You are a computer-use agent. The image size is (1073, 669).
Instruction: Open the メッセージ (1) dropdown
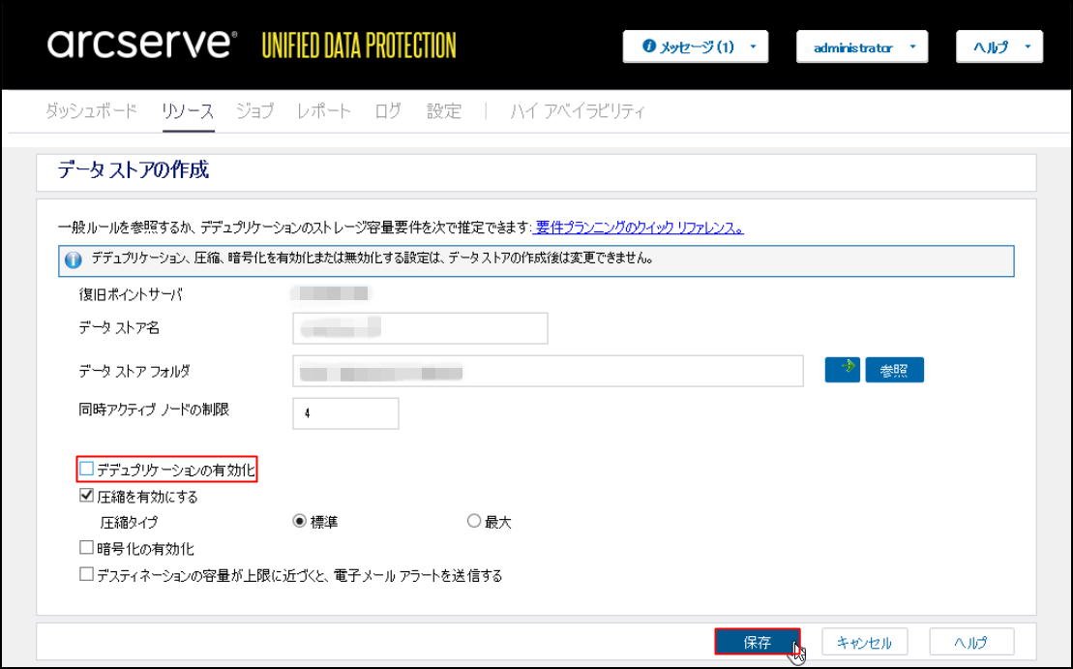696,46
